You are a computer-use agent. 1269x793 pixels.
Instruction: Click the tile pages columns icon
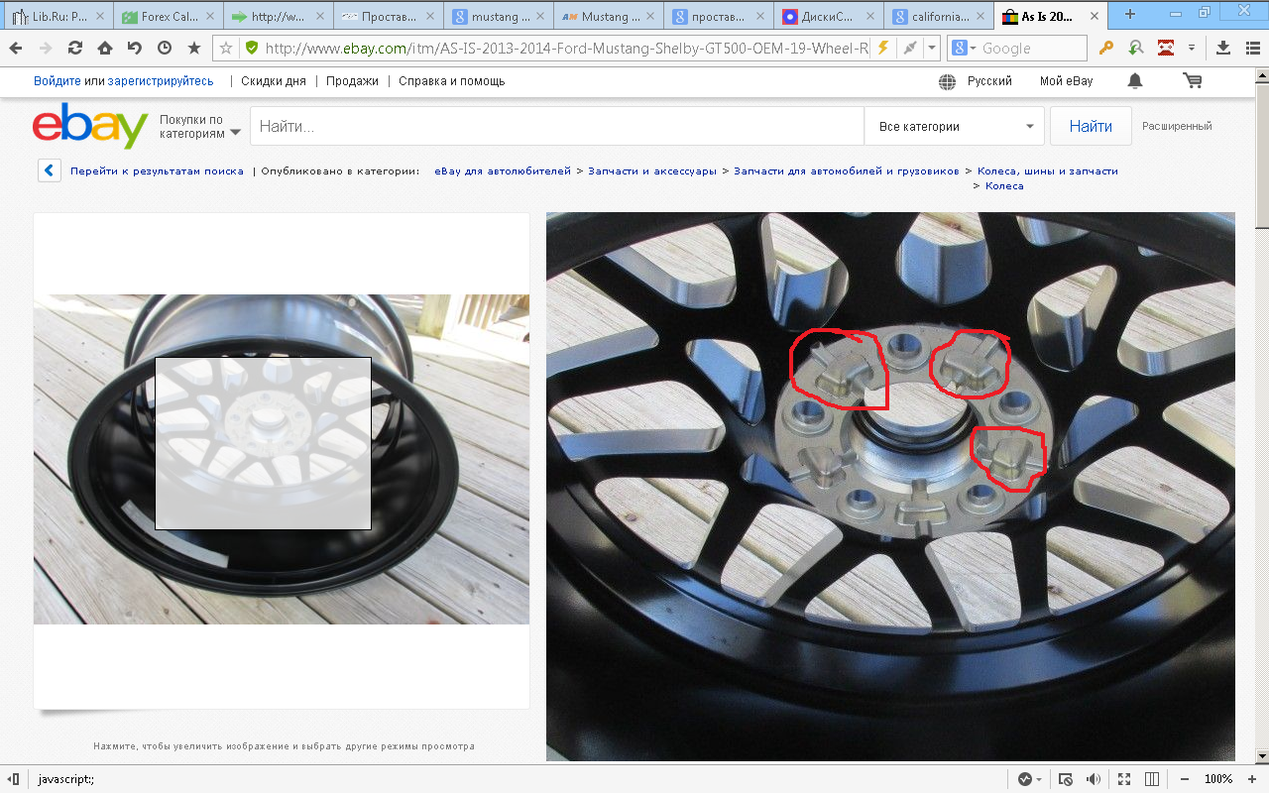click(x=1152, y=779)
